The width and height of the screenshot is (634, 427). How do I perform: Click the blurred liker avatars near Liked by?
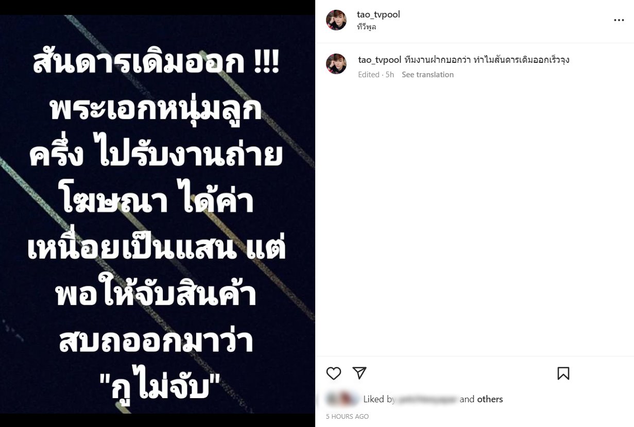(x=342, y=399)
